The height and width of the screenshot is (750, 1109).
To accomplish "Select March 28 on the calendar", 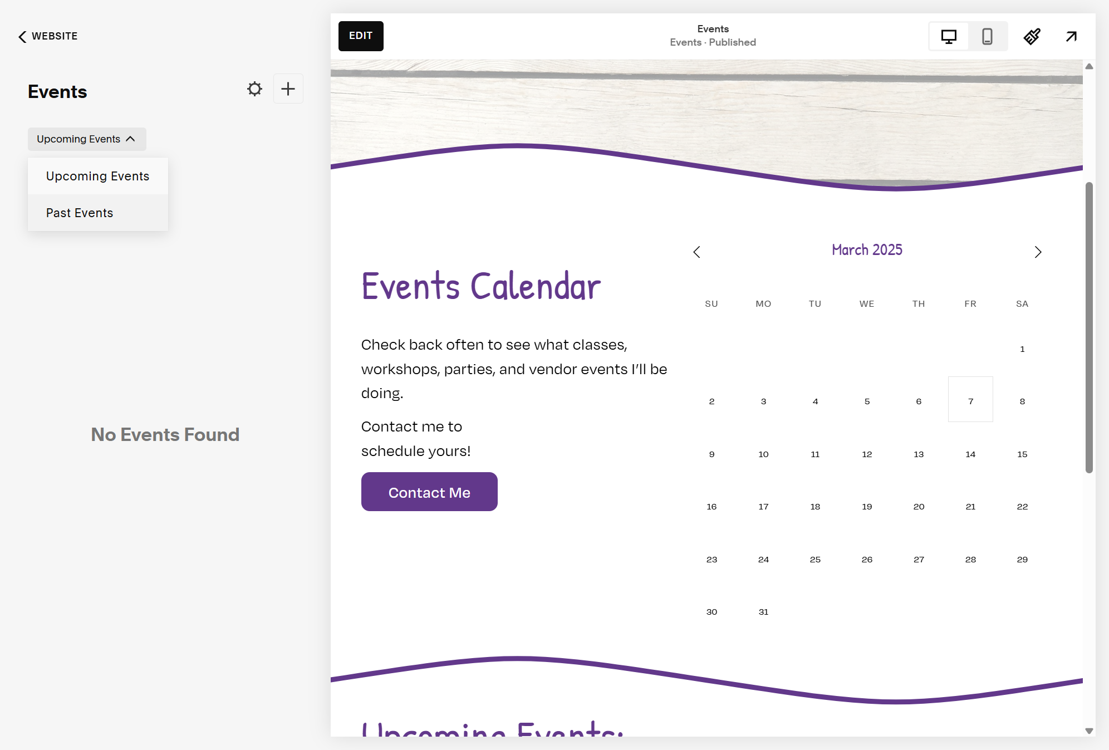I will click(970, 560).
